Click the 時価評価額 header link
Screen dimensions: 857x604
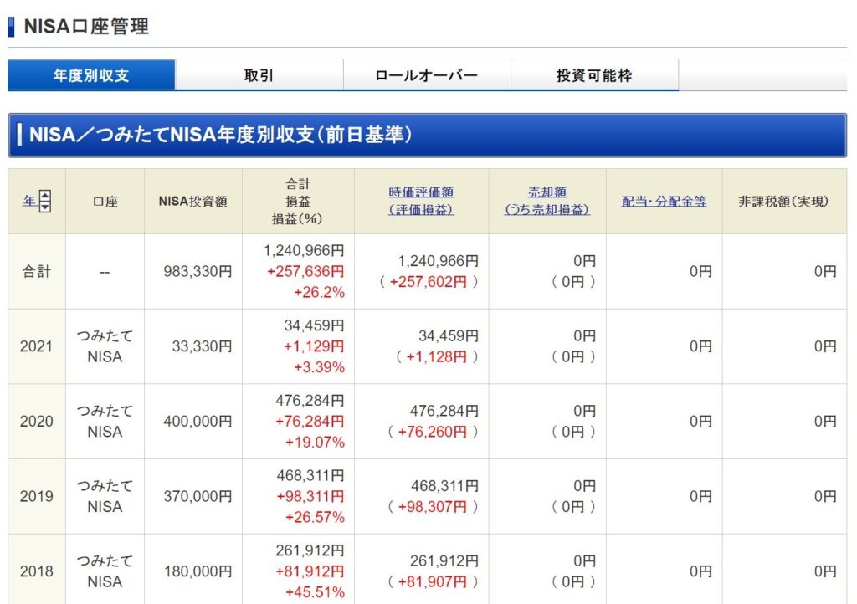[x=421, y=192]
